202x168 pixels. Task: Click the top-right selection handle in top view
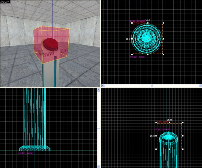(164, 23)
